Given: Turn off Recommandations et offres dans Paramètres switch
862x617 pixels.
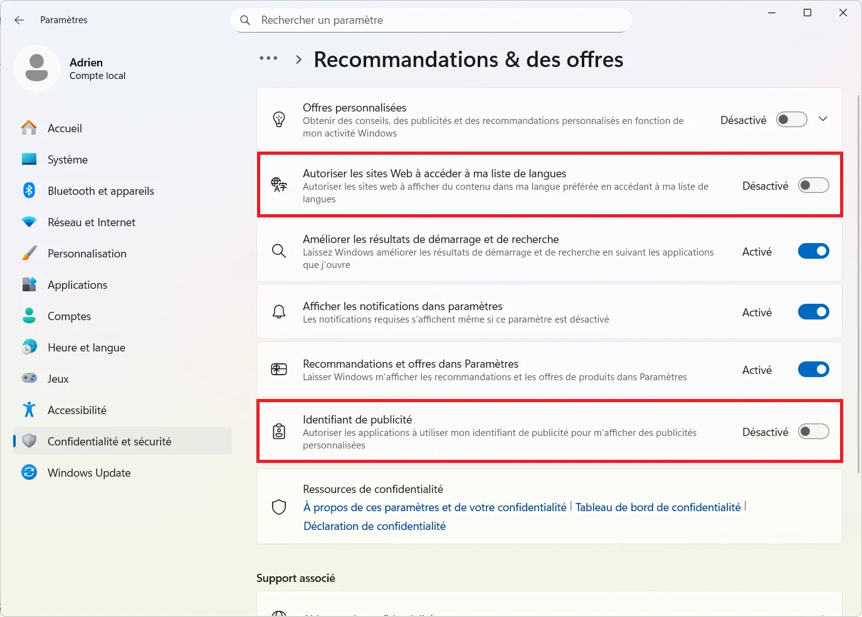Looking at the screenshot, I should 813,370.
